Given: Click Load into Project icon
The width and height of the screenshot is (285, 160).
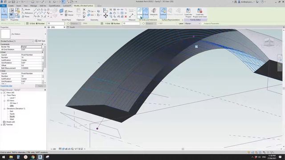Looking at the screenshot, I should [x=188, y=13].
